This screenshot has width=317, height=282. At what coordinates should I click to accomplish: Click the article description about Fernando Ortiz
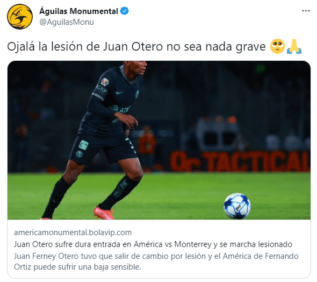tap(156, 262)
